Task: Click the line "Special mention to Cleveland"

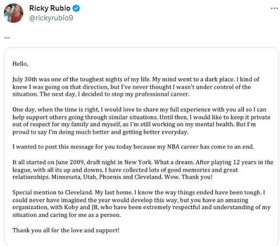Action: [139, 193]
